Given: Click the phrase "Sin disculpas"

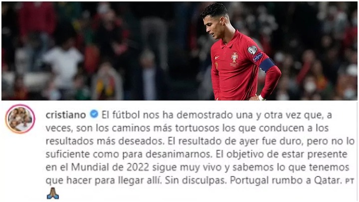Looking at the screenshot, I should click(x=195, y=181).
